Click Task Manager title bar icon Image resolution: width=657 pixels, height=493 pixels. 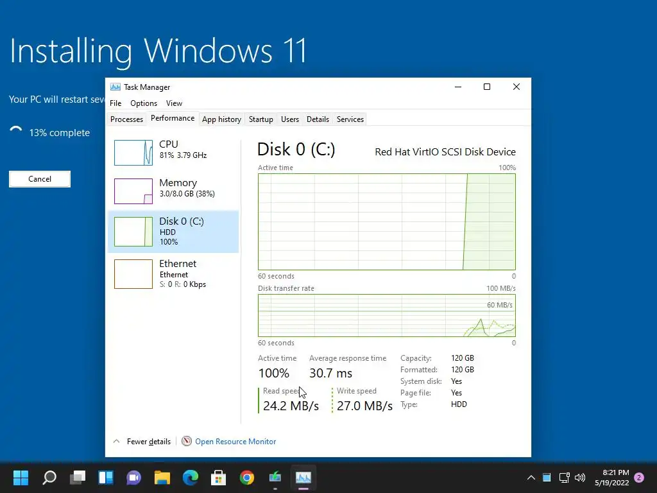coord(115,87)
